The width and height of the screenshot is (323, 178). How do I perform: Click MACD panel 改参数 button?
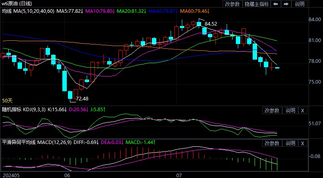[272, 143]
